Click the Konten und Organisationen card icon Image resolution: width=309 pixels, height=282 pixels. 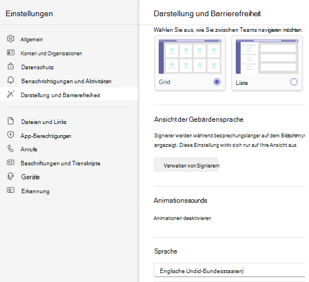pyautogui.click(x=11, y=52)
